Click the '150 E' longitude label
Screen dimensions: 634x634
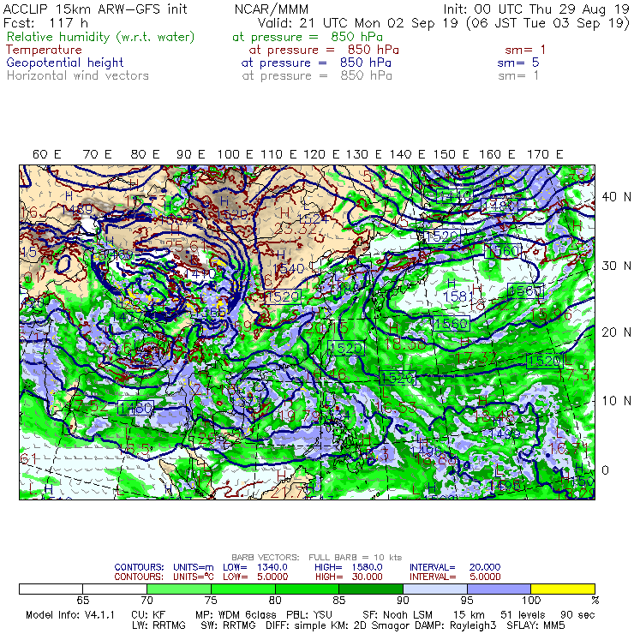coord(451,154)
